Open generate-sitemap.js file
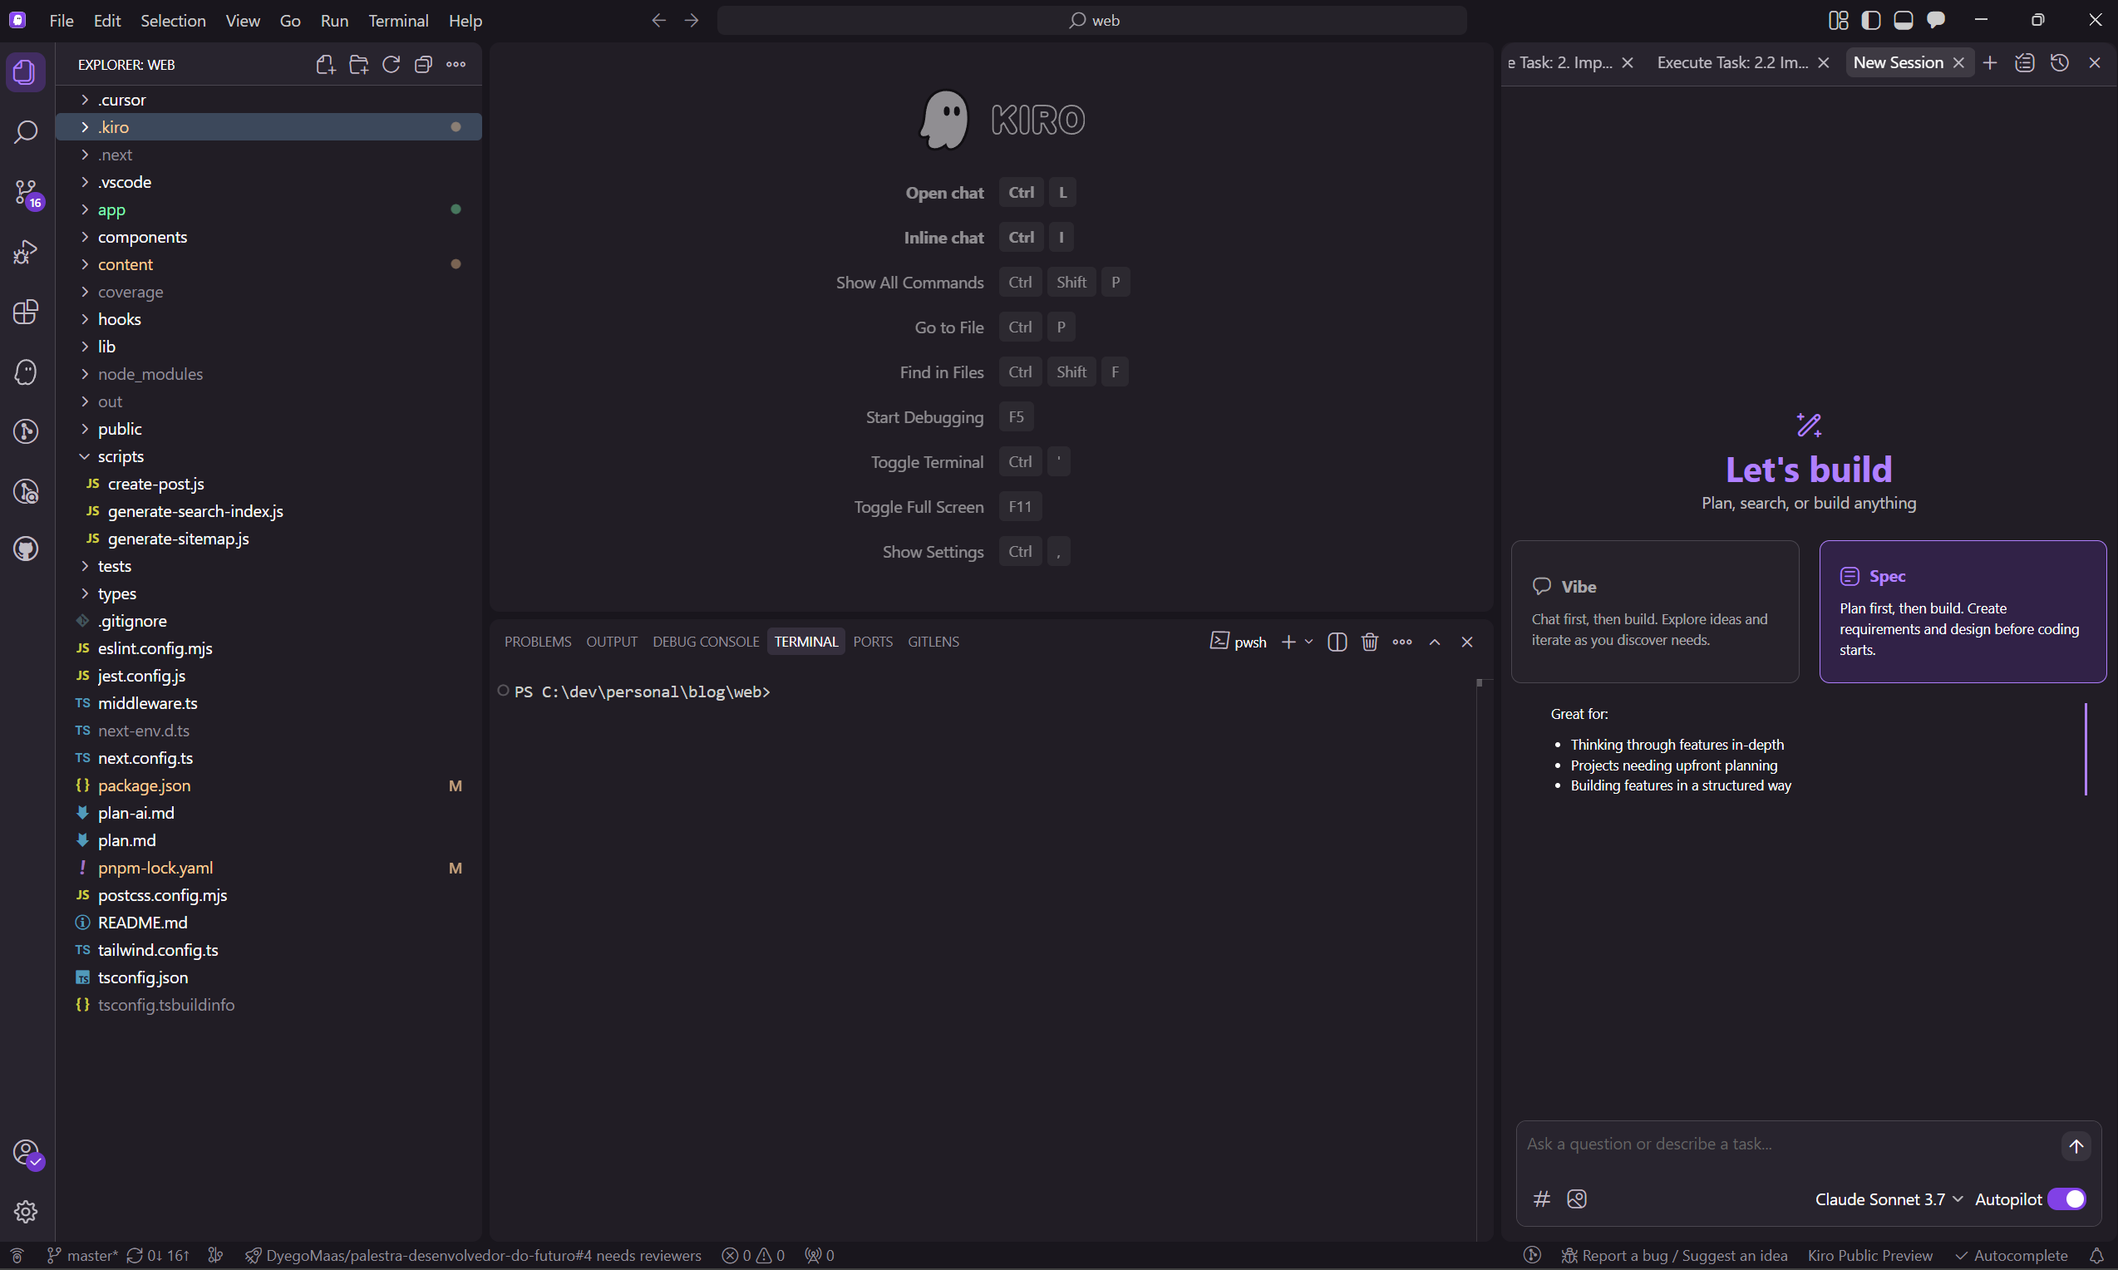The image size is (2118, 1270). 268,539
